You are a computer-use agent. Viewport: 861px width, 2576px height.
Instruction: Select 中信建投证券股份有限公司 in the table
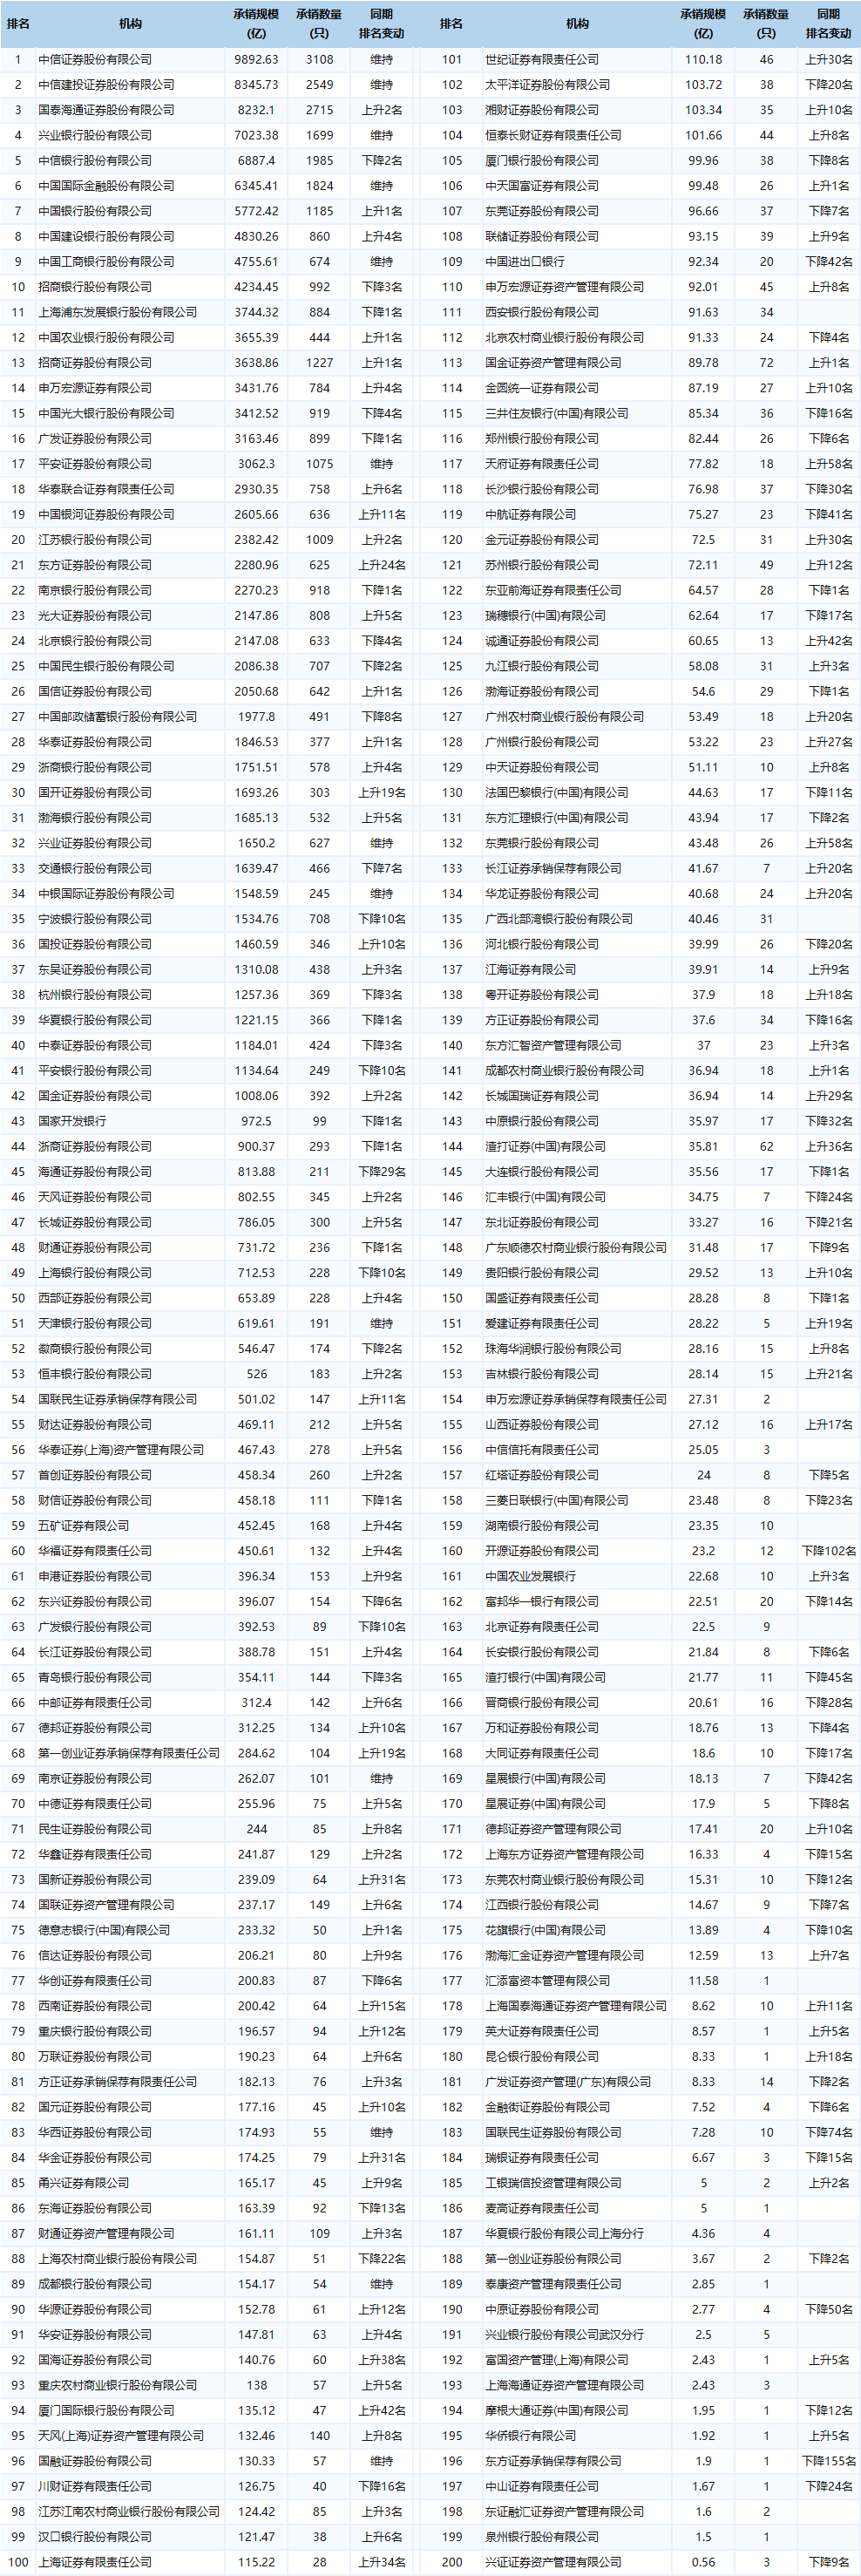pos(106,85)
